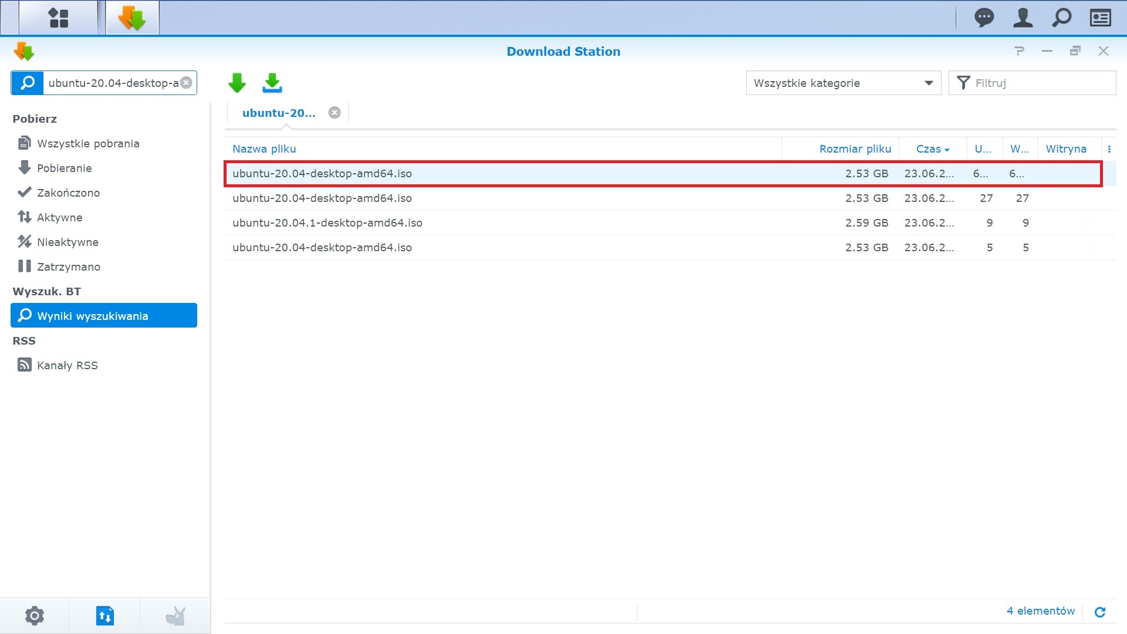1127x634 pixels.
Task: Click the Nieaktywne crossed arrows icon
Action: [x=24, y=241]
